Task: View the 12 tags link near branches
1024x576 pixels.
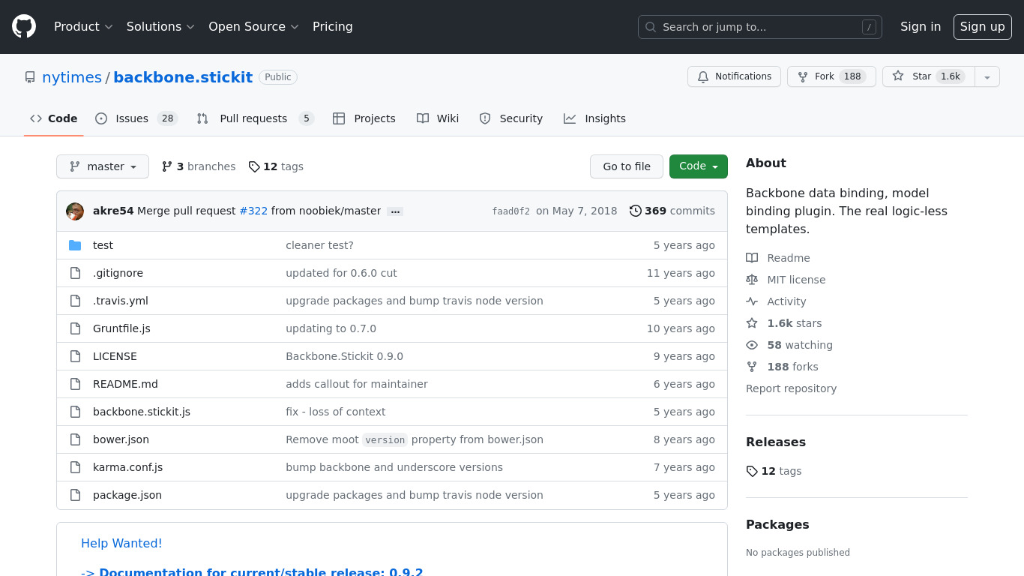Action: point(276,166)
